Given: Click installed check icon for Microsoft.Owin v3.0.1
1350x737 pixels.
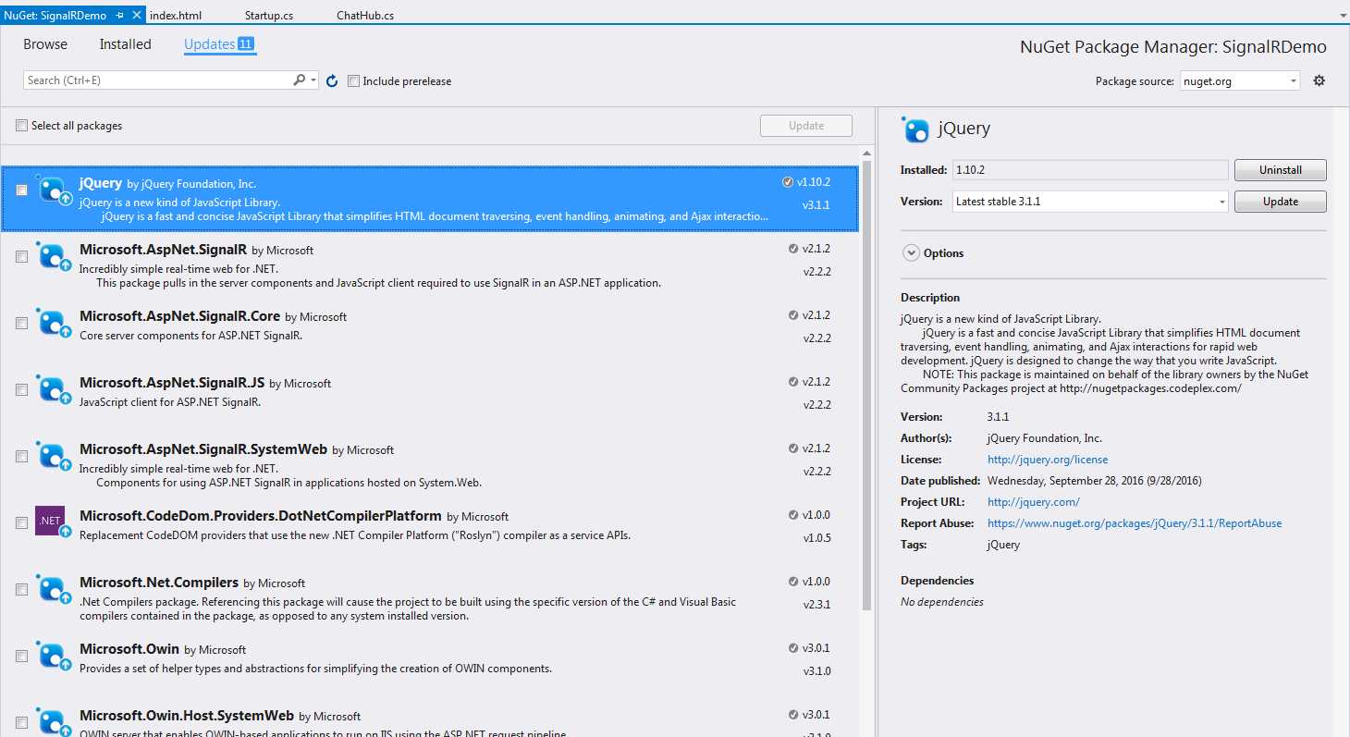Looking at the screenshot, I should coord(793,648).
